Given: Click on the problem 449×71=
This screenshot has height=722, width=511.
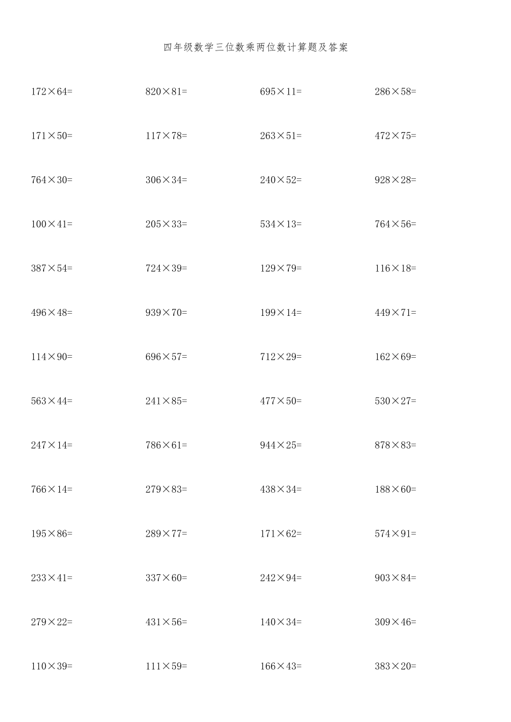Looking at the screenshot, I should click(x=395, y=313).
